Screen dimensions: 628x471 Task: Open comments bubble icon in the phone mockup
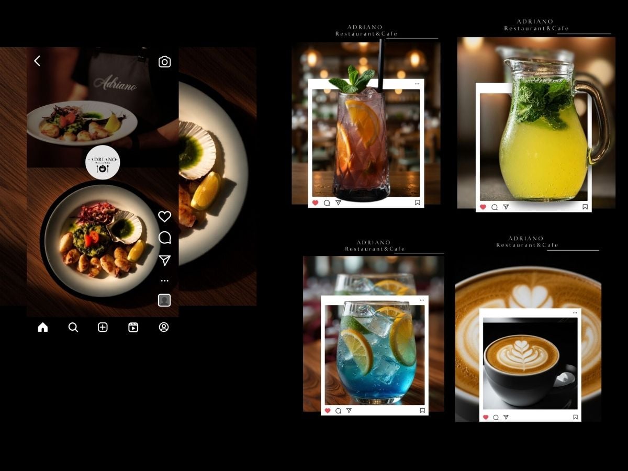pos(164,238)
